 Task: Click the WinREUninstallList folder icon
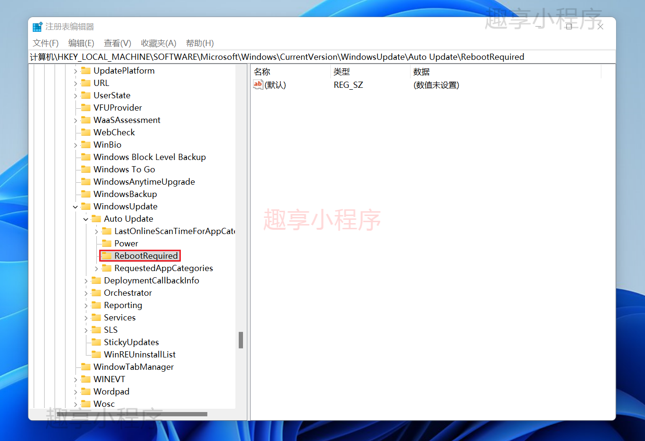pyautogui.click(x=96, y=354)
